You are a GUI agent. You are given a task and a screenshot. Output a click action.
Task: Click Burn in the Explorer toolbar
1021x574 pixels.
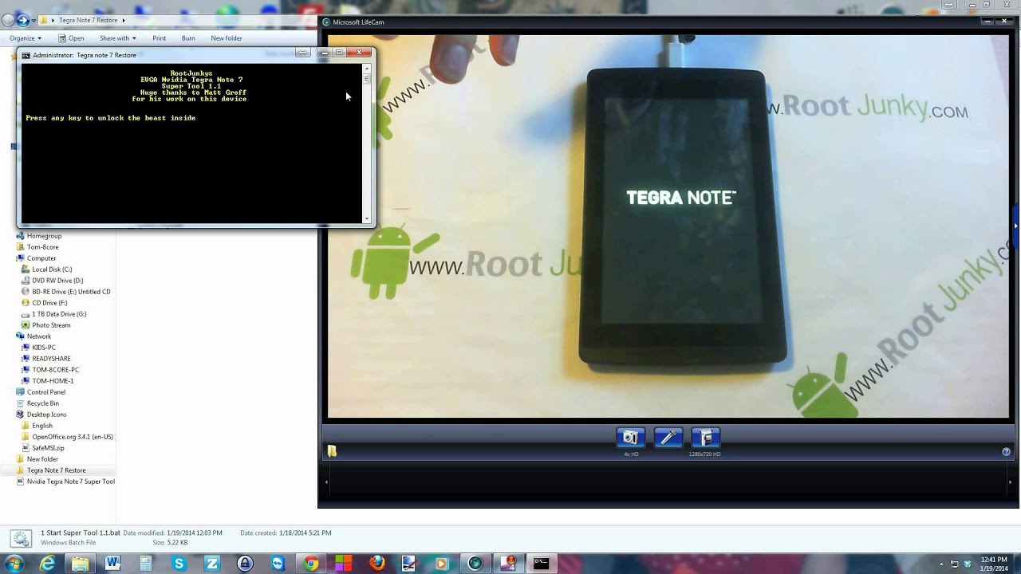(x=188, y=38)
